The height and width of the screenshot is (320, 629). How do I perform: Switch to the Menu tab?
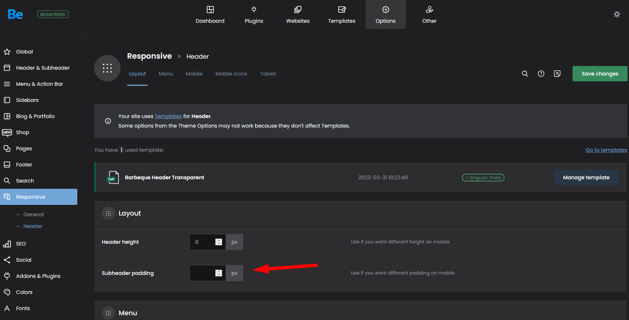point(166,74)
